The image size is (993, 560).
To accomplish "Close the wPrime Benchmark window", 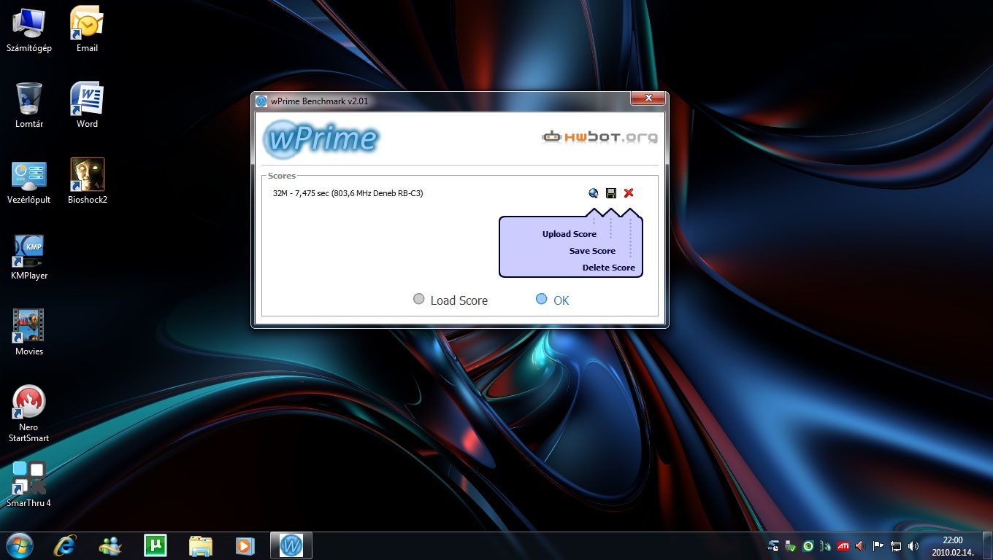I will [648, 98].
